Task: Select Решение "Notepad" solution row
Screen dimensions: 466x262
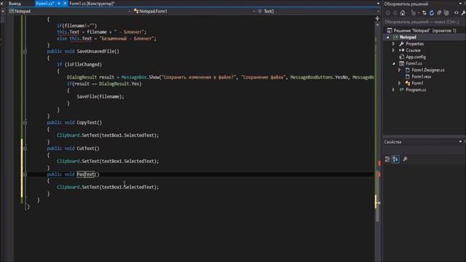Action: pos(424,31)
